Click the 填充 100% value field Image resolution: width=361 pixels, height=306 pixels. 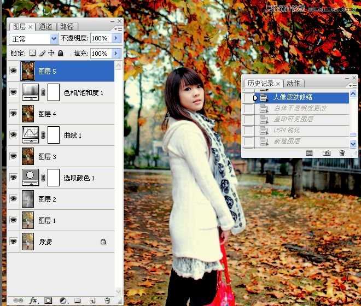coord(101,54)
